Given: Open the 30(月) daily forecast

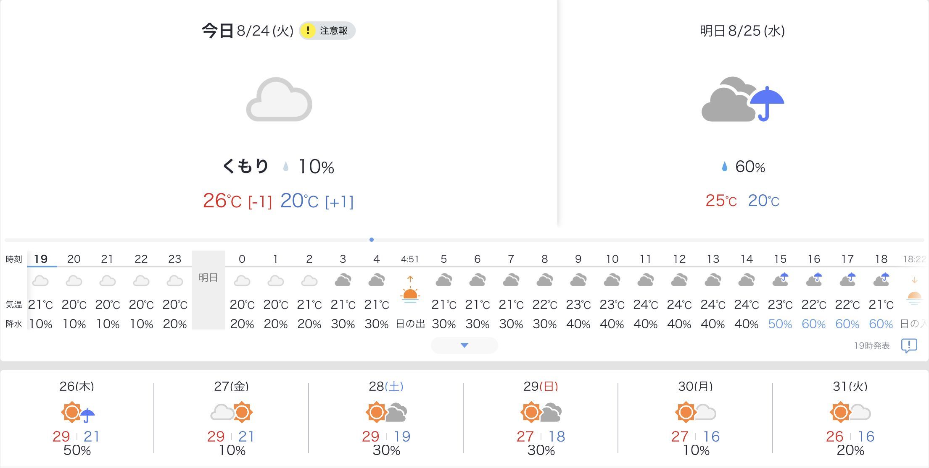Looking at the screenshot, I should 696,418.
